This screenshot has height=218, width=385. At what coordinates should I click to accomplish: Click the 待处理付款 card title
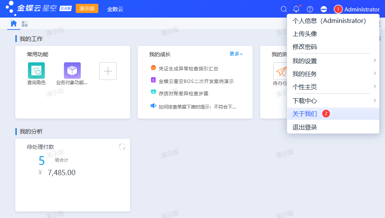pos(41,147)
